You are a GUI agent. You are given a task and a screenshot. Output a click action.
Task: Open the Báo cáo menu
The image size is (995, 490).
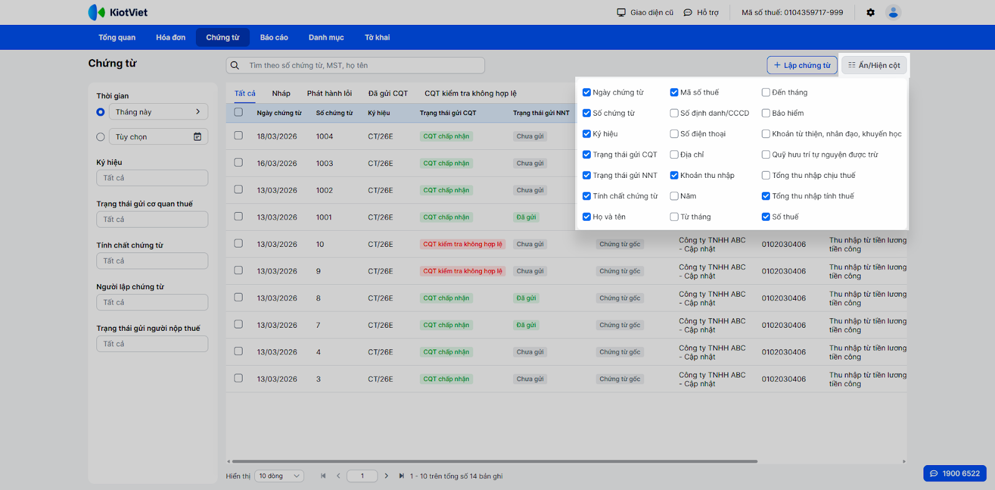coord(274,37)
